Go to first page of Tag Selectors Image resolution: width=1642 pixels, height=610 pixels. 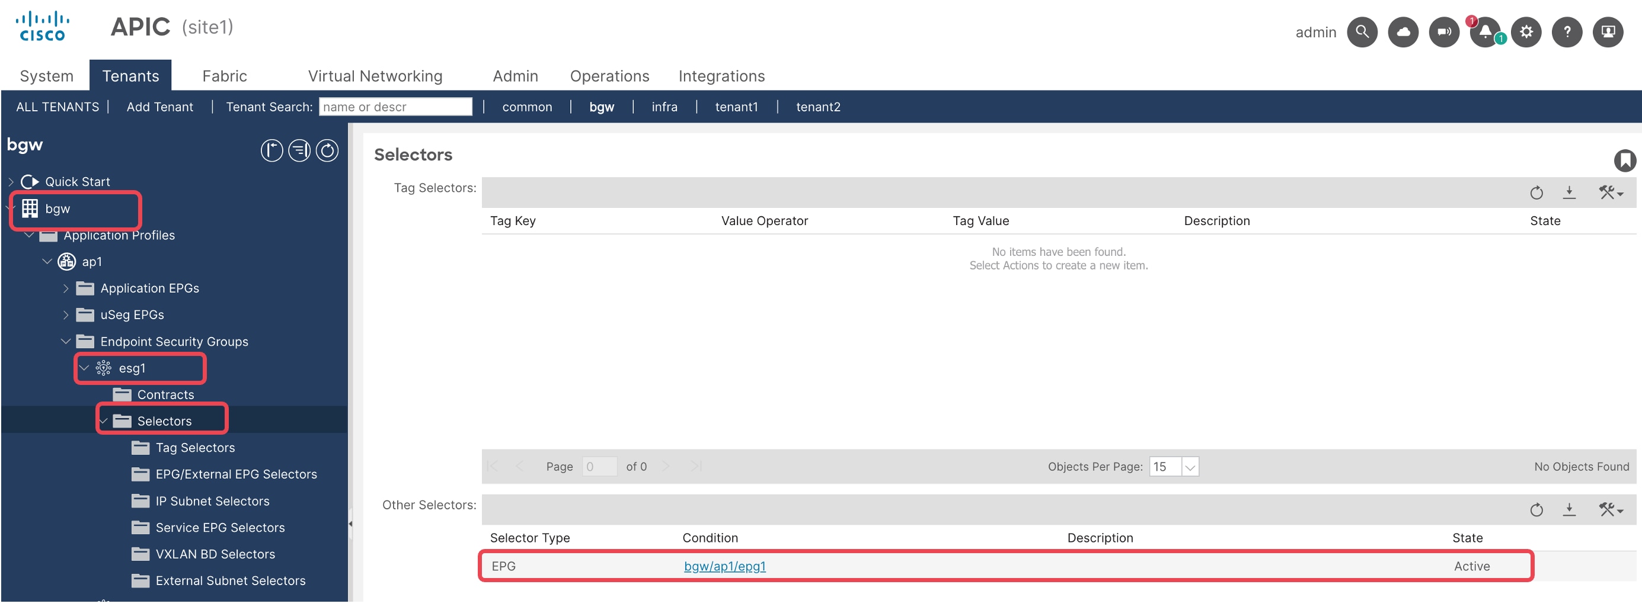(x=492, y=467)
